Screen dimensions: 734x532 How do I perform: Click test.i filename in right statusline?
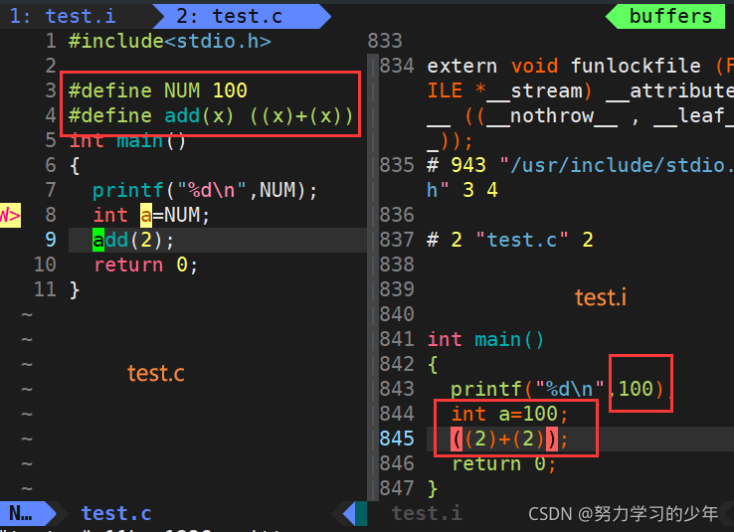pos(427,513)
